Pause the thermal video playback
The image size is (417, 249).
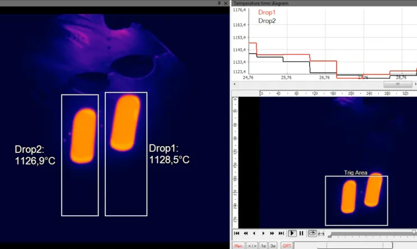(301, 233)
